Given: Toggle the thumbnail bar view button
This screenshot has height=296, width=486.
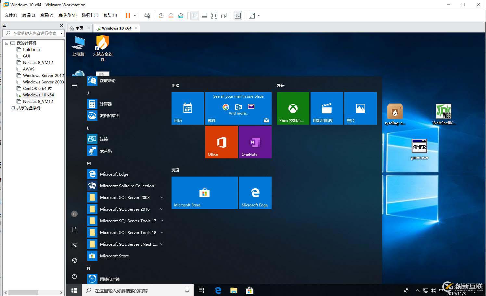Looking at the screenshot, I should tap(204, 16).
